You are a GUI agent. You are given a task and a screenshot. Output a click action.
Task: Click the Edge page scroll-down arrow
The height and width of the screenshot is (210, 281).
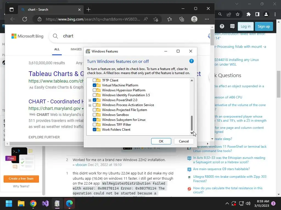tap(212, 139)
